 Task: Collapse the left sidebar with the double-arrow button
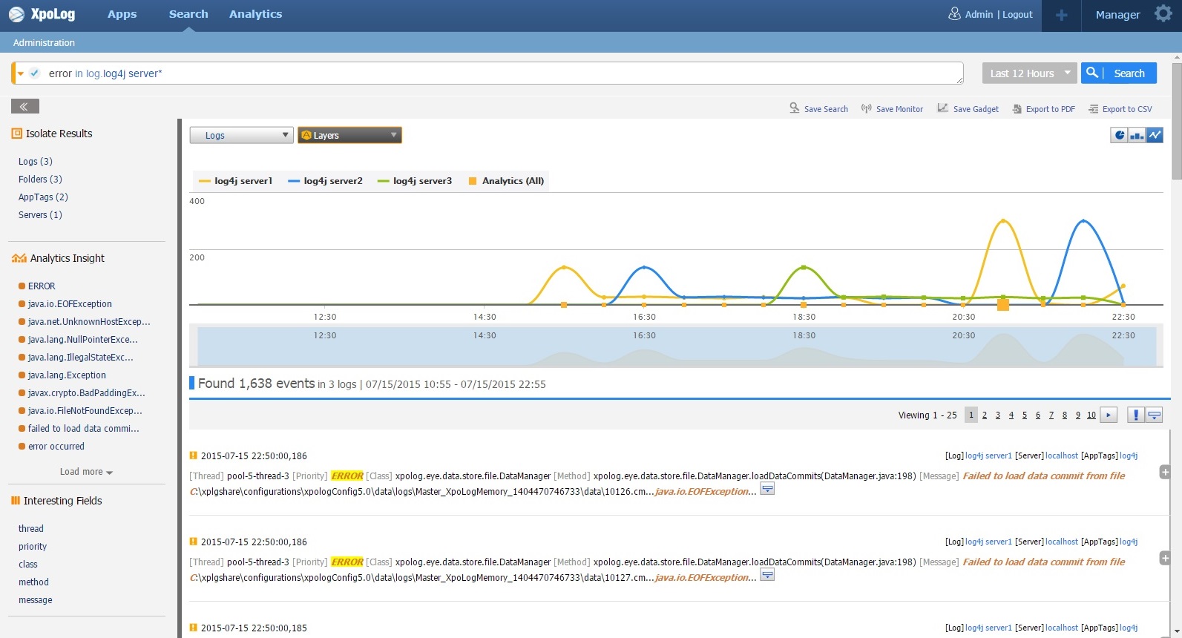24,107
